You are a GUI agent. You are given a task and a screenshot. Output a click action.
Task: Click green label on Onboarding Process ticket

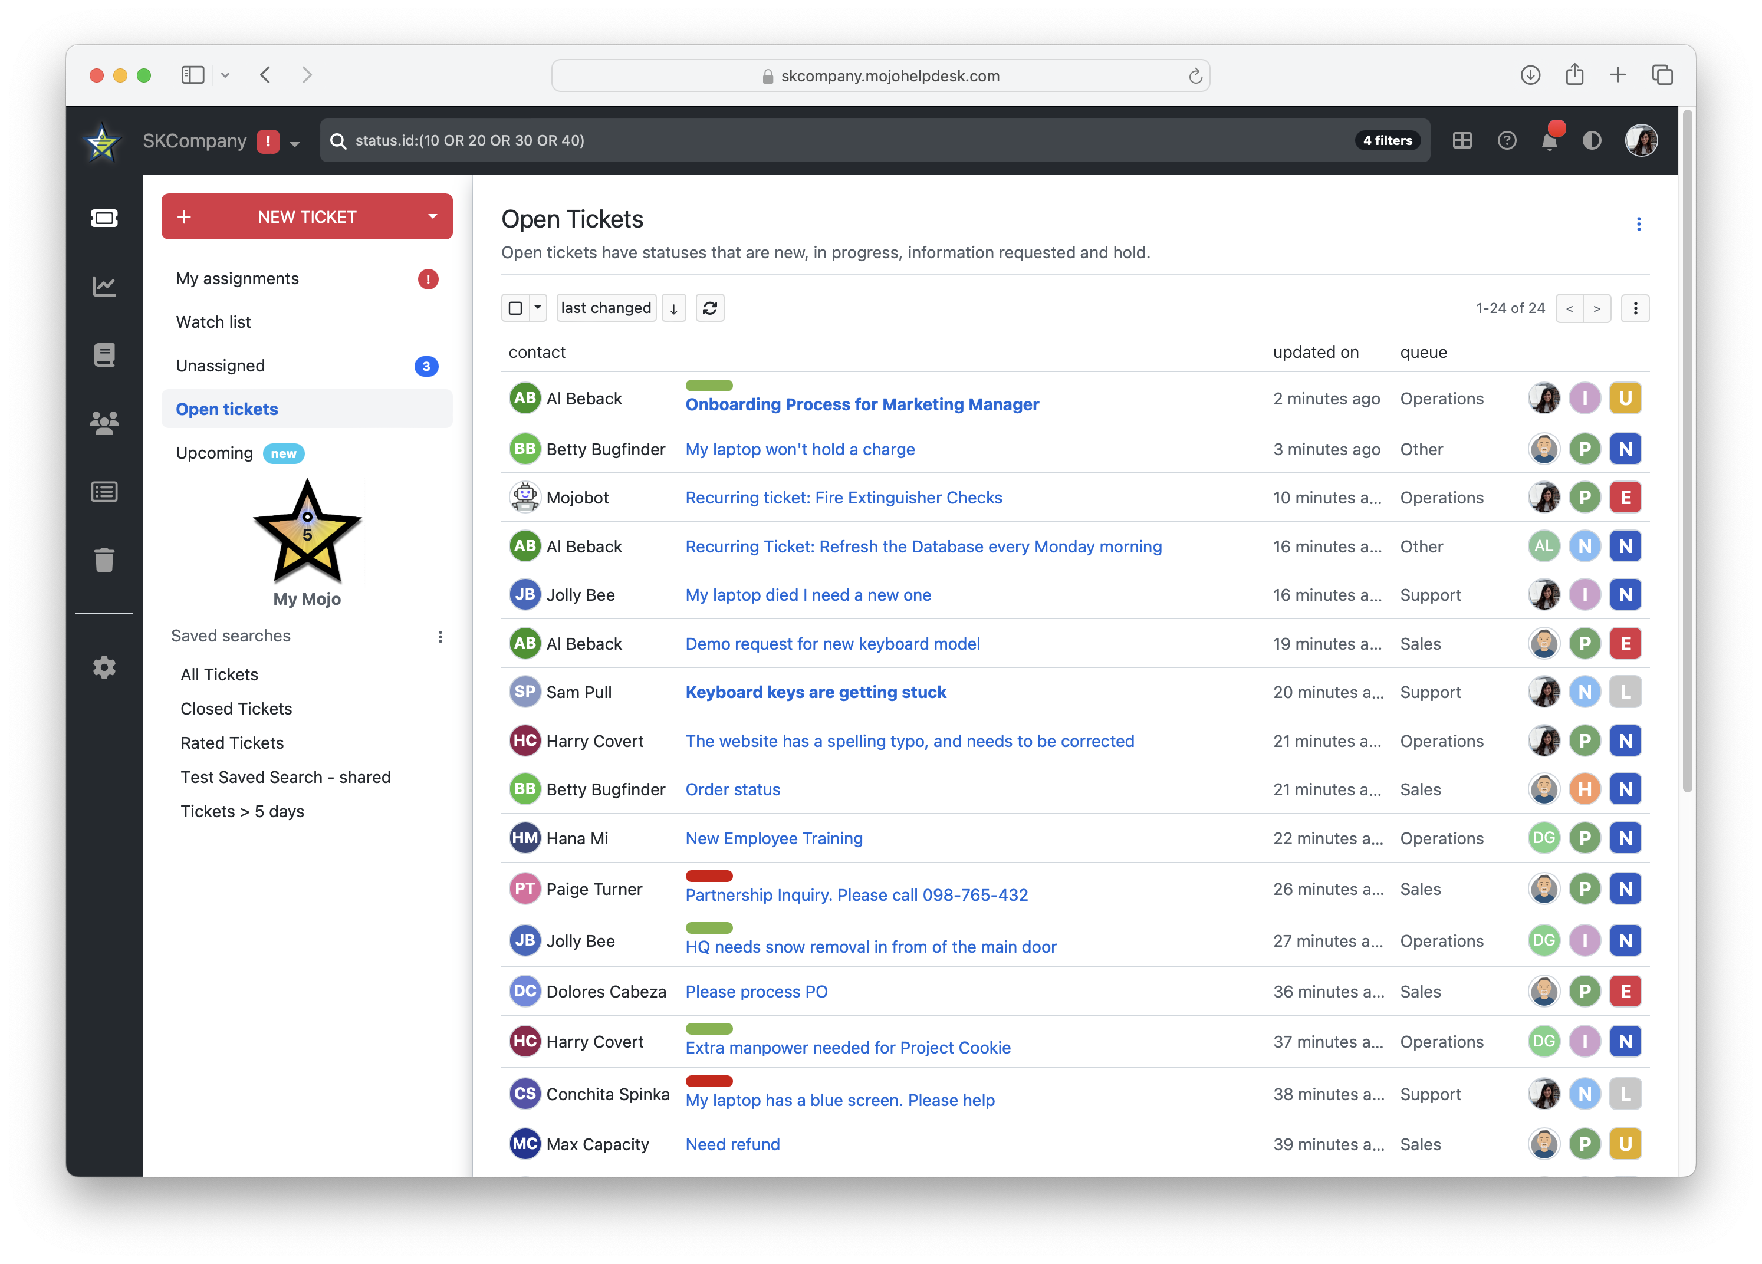pos(709,386)
